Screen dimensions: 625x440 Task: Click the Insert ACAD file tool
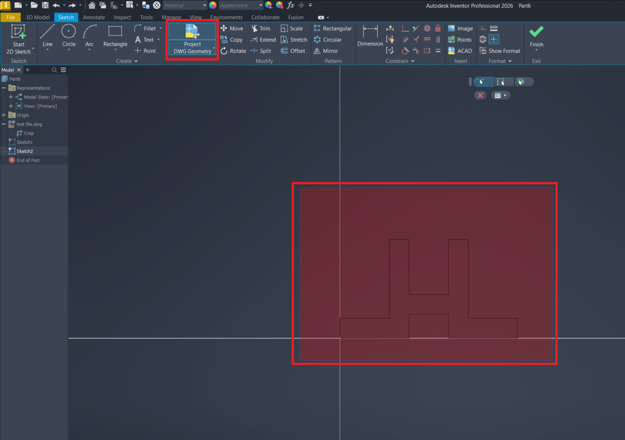tap(460, 51)
